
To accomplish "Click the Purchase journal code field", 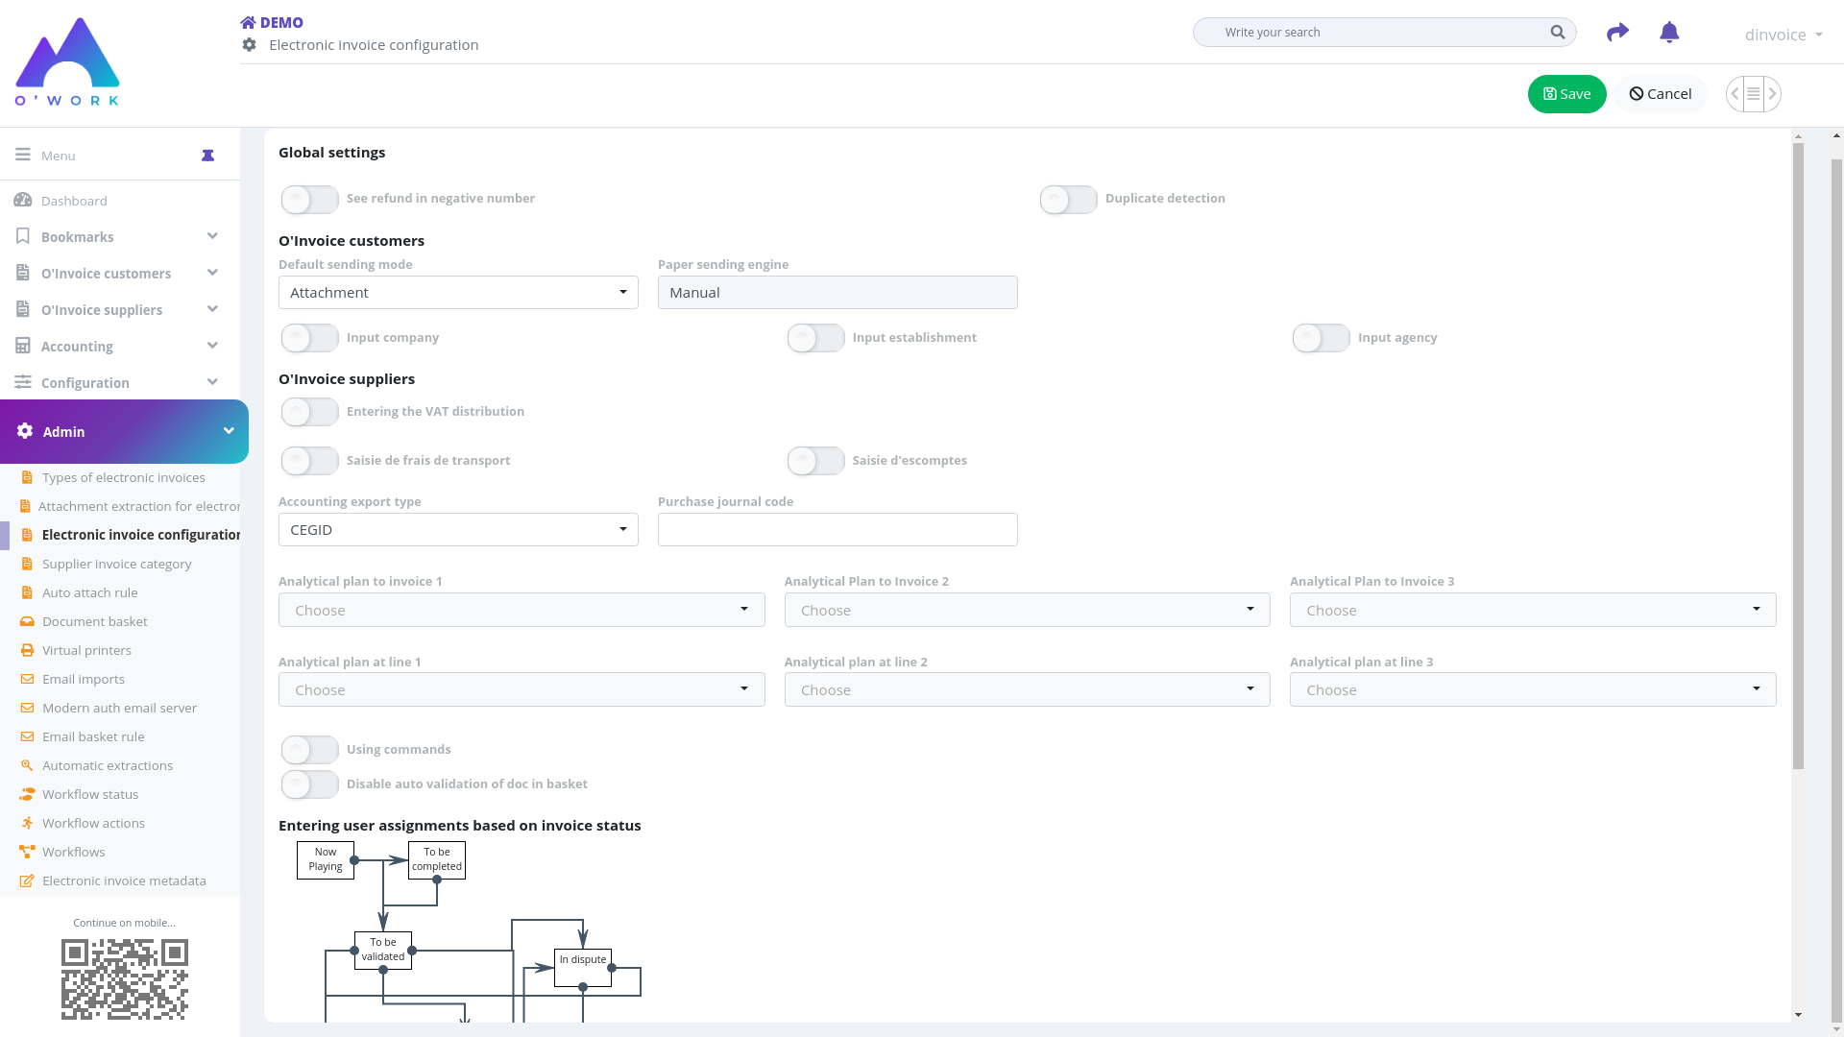I will pos(837,530).
